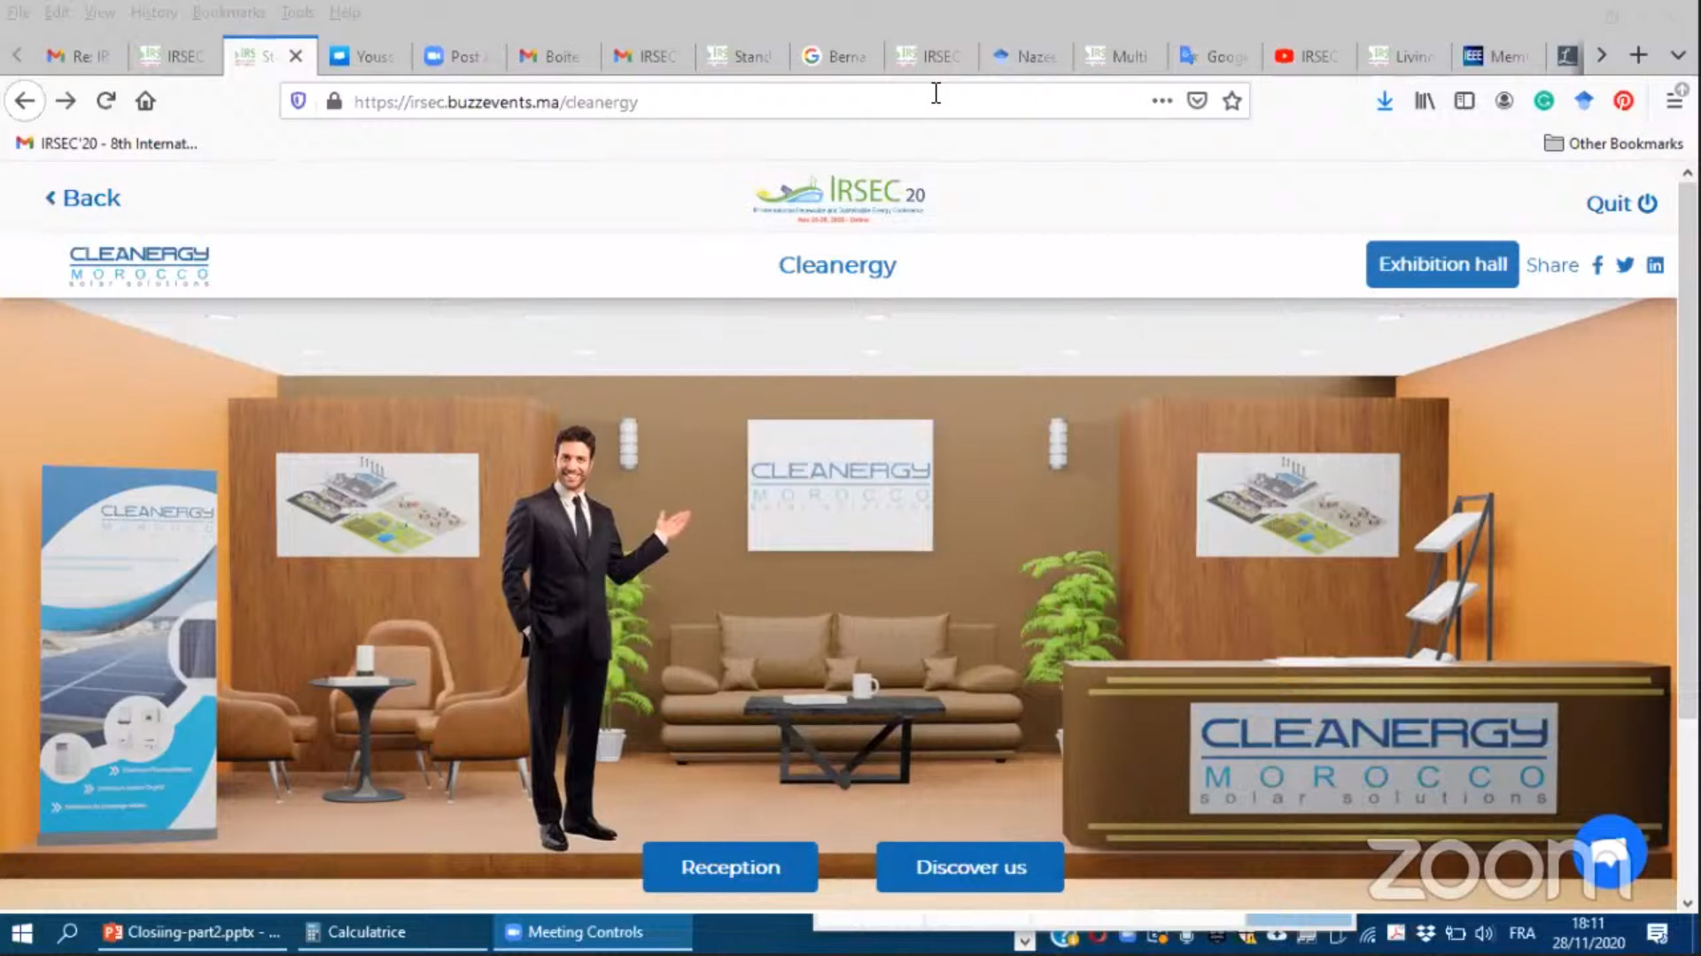1701x956 pixels.
Task: Open a new browser tab
Action: (x=1638, y=55)
